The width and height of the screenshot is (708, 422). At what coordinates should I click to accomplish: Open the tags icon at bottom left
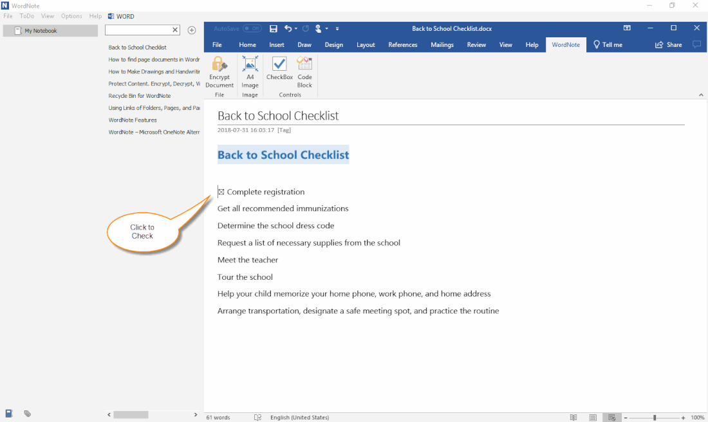coord(28,414)
